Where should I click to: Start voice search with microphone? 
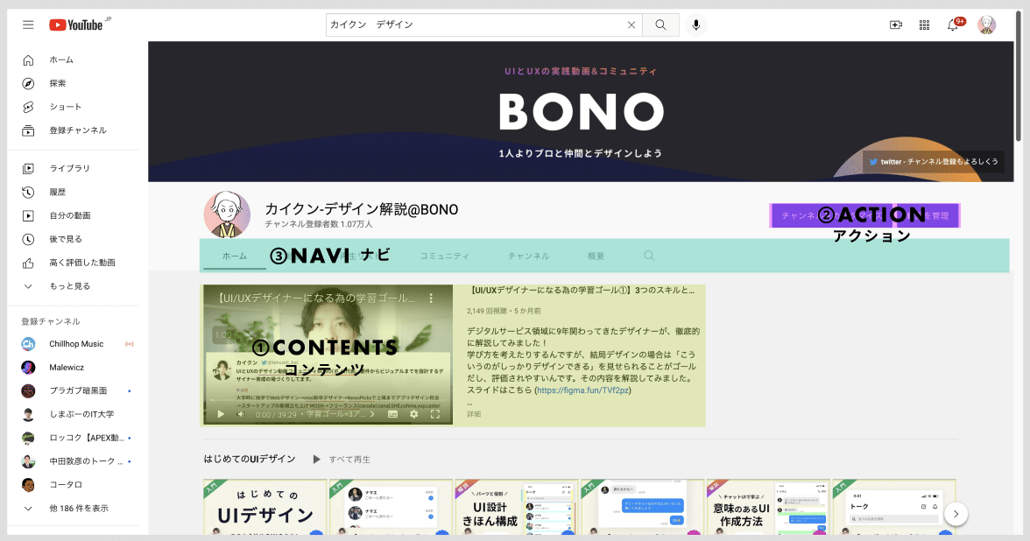click(x=695, y=25)
